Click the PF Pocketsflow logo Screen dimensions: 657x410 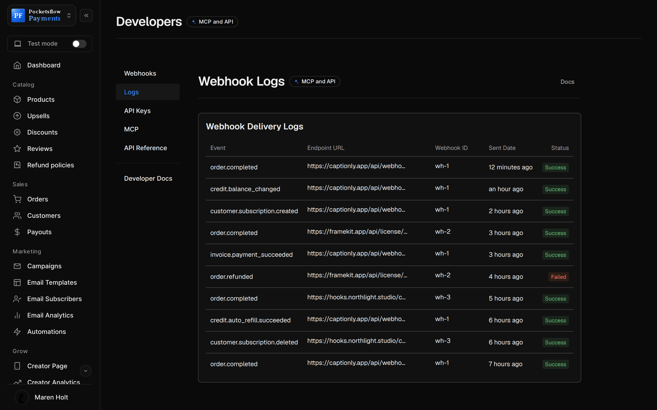point(18,15)
